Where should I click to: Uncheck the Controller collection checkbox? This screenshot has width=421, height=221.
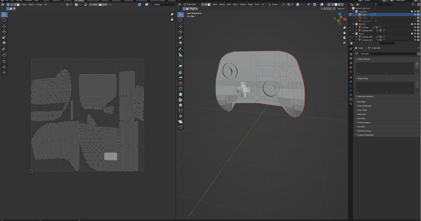[412, 12]
